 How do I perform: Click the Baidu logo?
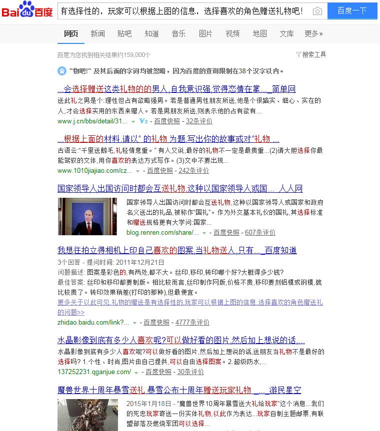coord(27,10)
